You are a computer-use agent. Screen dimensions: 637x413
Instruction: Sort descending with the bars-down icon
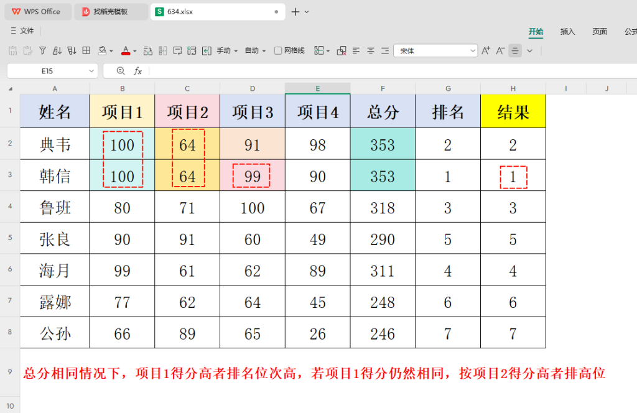click(x=72, y=51)
